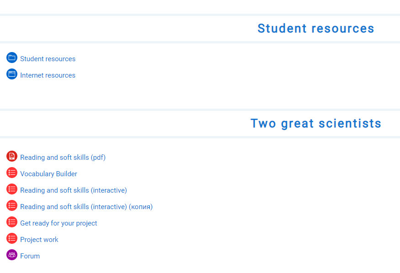
Task: Click the Get ready for your project icon
Action: (12, 222)
